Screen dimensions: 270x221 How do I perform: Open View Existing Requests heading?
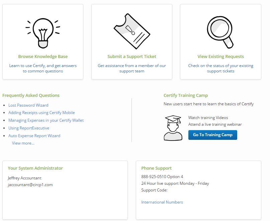pos(220,56)
